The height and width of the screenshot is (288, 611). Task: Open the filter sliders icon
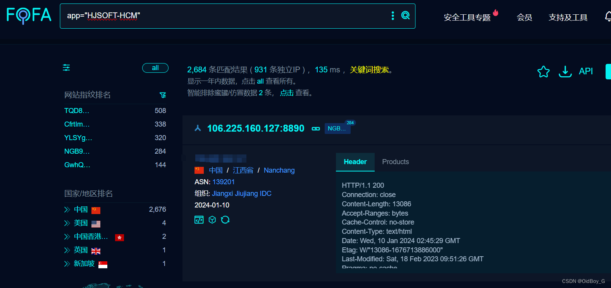pos(67,68)
